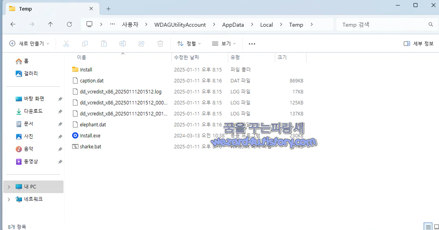Screen dimensions: 439x230
Task: Select the Temp tab
Action: click(53, 9)
